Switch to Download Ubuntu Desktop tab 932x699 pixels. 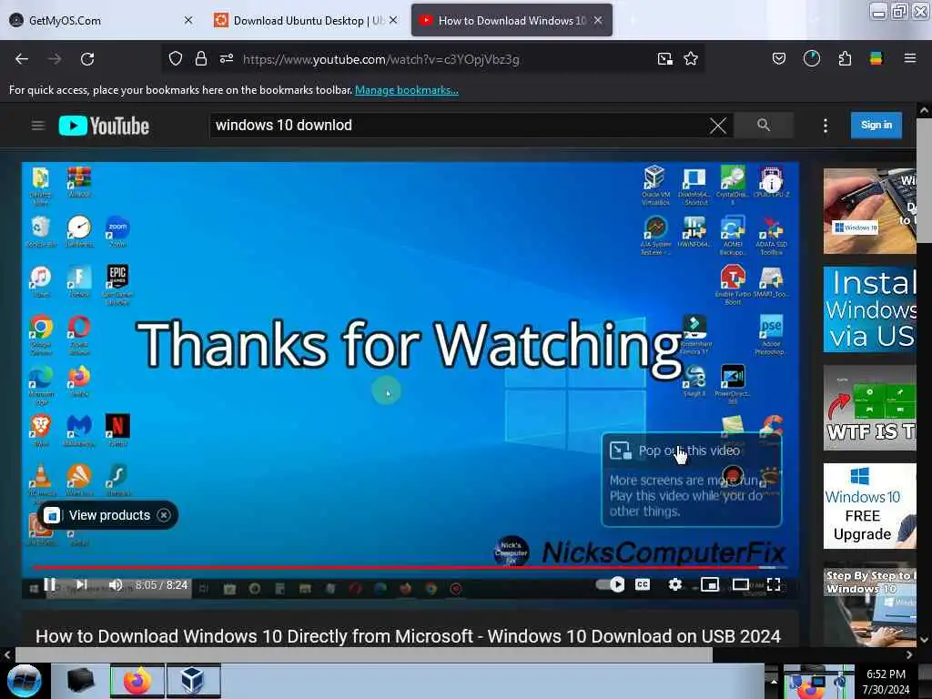pyautogui.click(x=307, y=20)
